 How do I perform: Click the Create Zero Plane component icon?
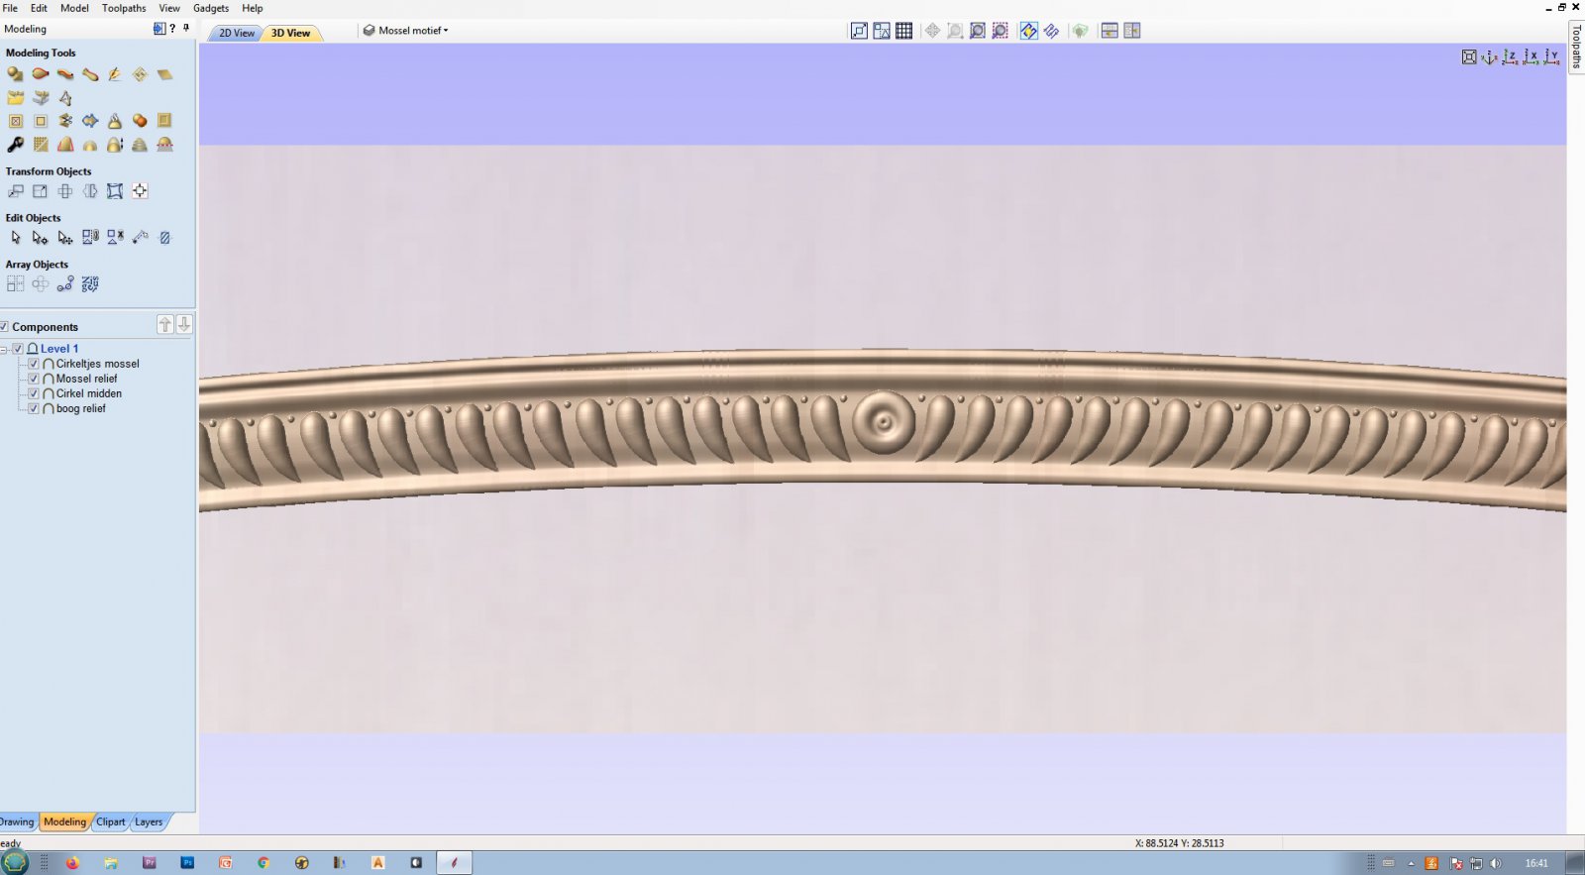164,74
